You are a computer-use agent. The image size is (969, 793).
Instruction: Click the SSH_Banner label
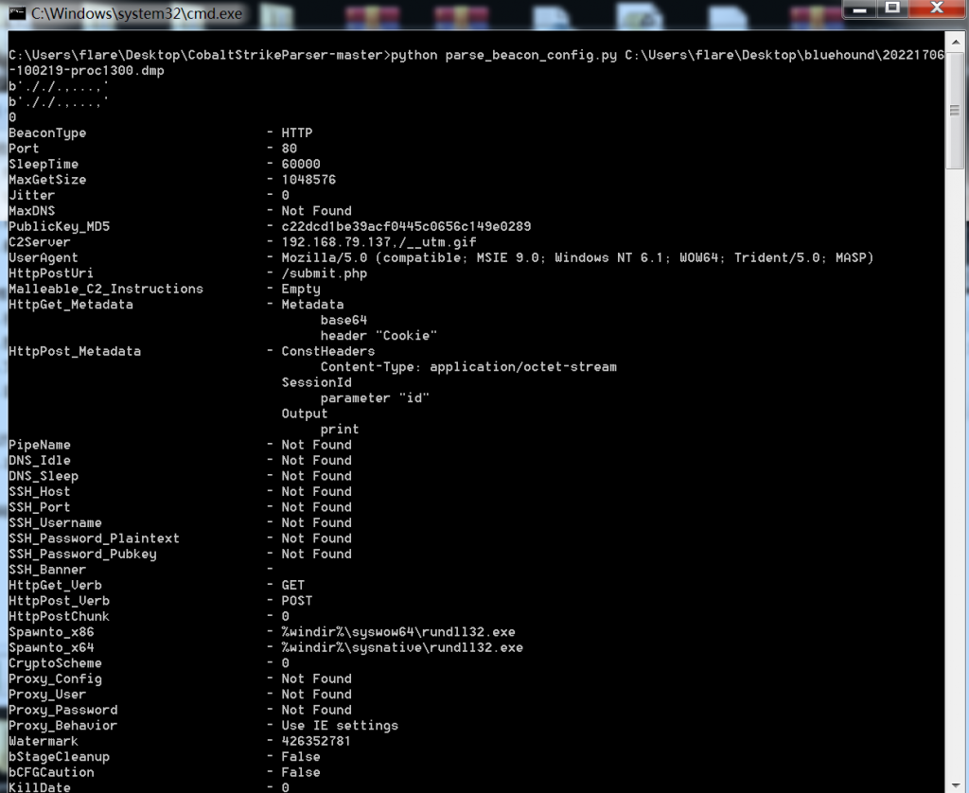tap(47, 570)
